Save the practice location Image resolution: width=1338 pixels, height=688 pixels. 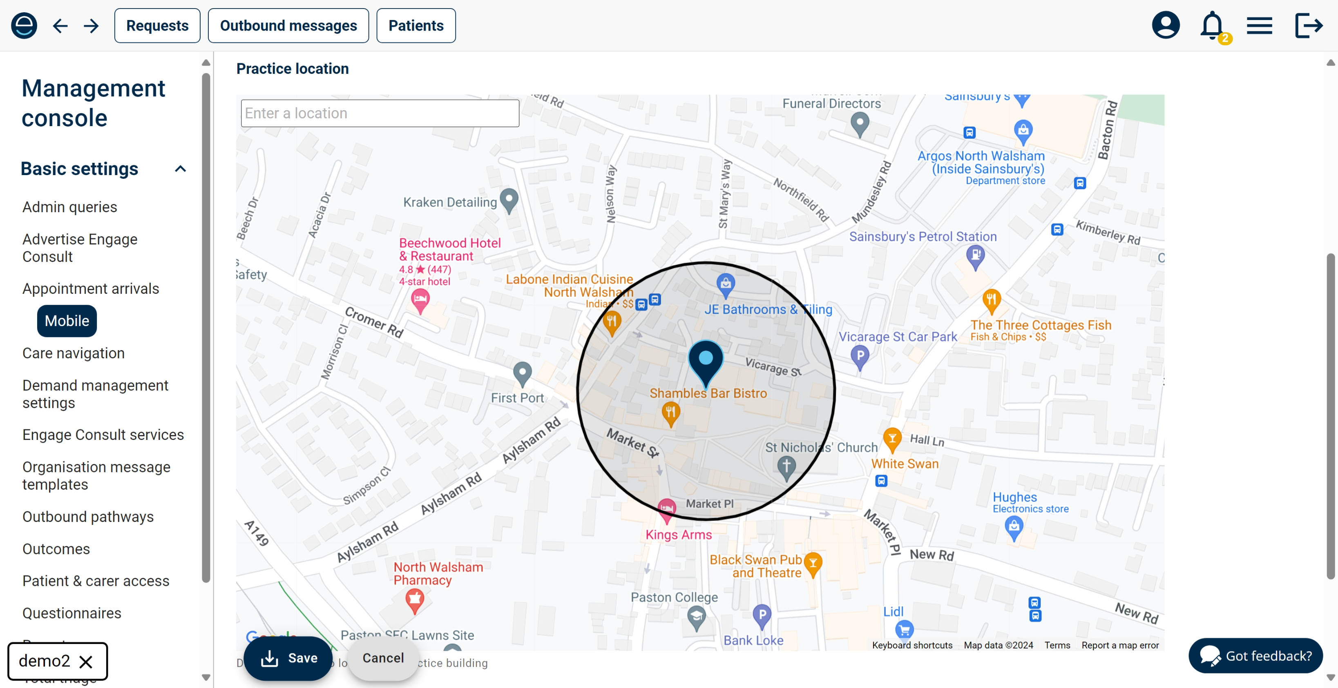click(288, 658)
